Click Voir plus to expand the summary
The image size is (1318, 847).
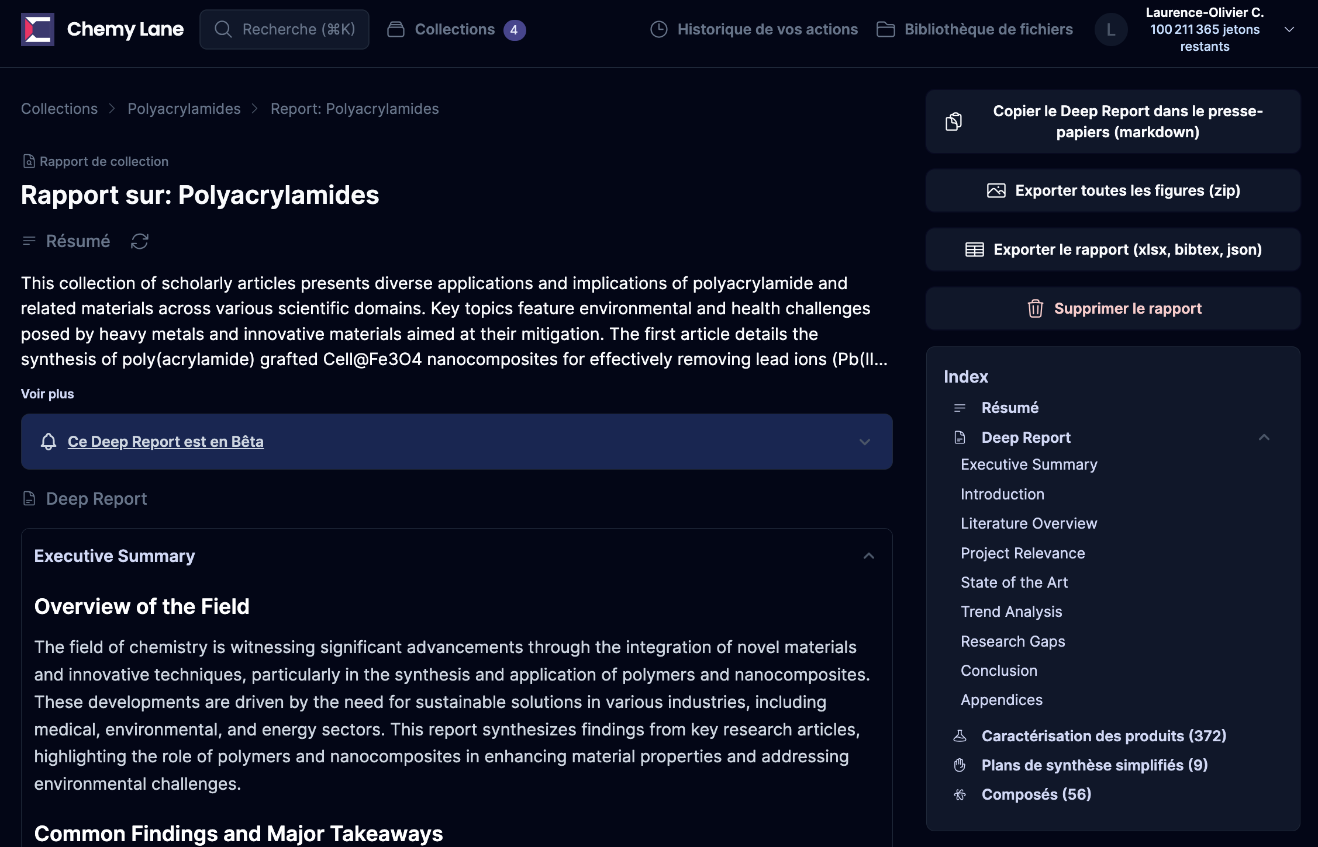(x=47, y=394)
